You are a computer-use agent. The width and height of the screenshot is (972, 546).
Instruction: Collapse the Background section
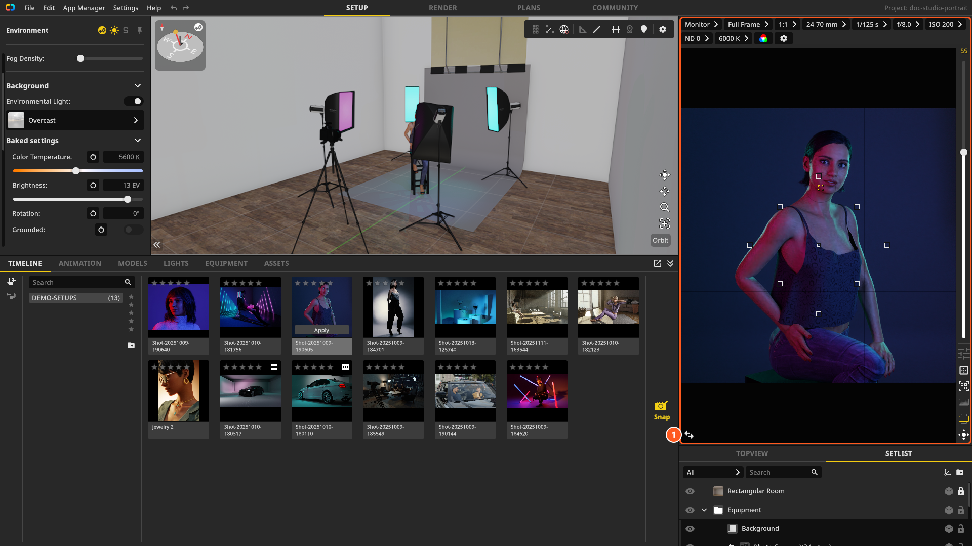138,86
